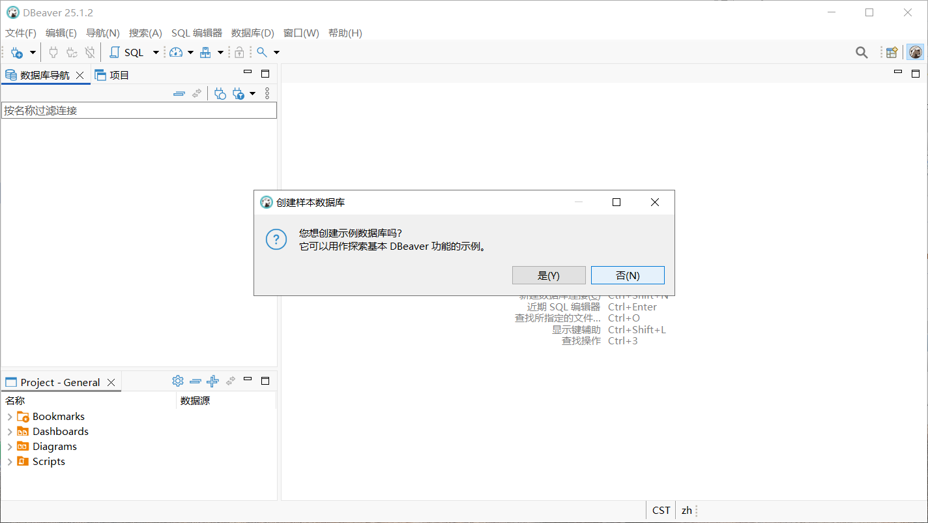This screenshot has height=523, width=928.
Task: Select the Scripts folder label
Action: click(49, 462)
